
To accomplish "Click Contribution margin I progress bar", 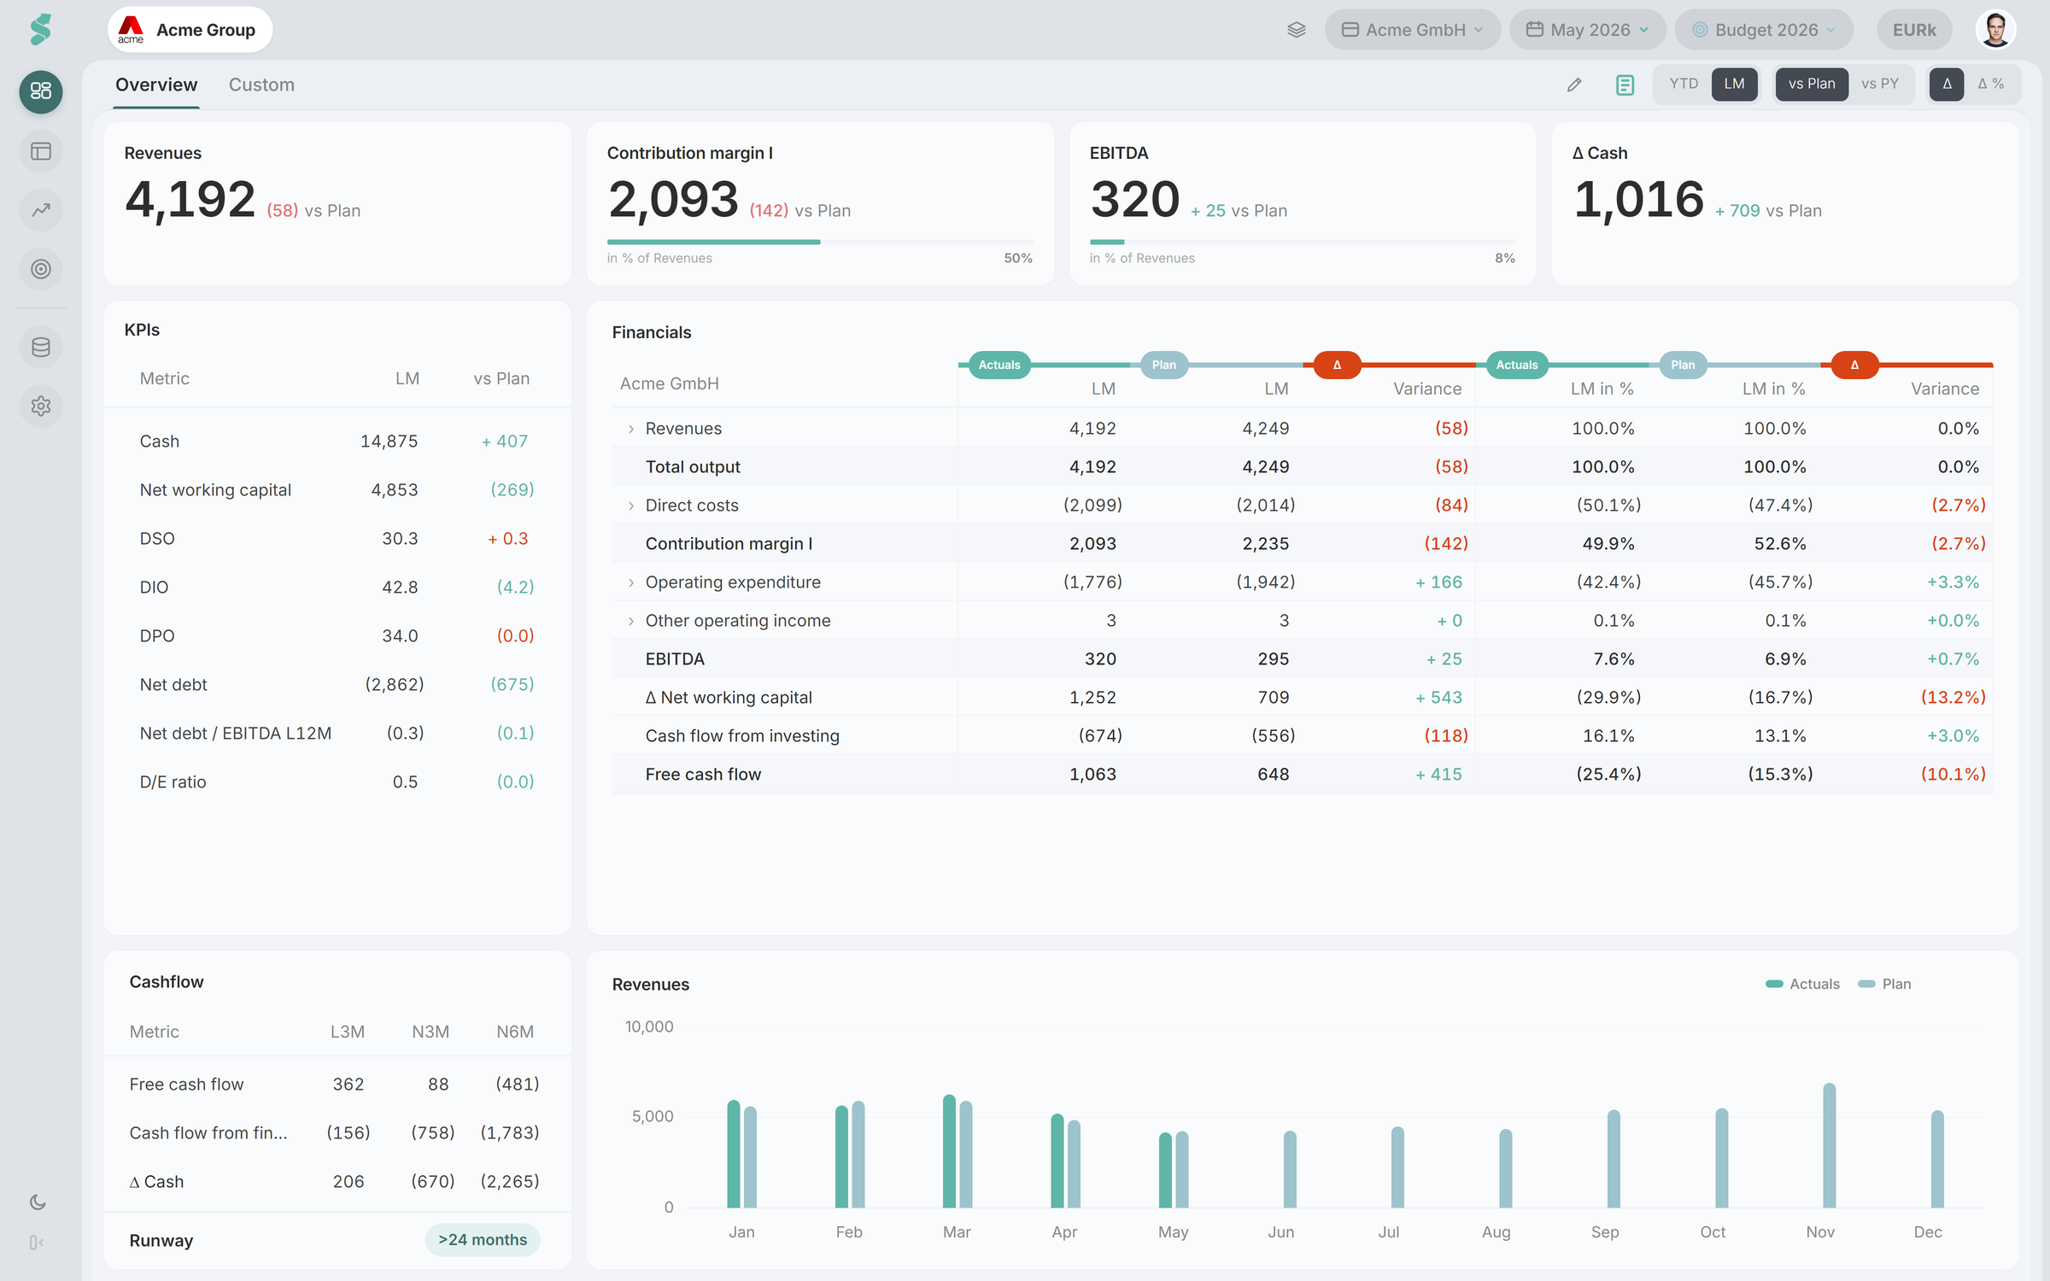I will (x=820, y=242).
